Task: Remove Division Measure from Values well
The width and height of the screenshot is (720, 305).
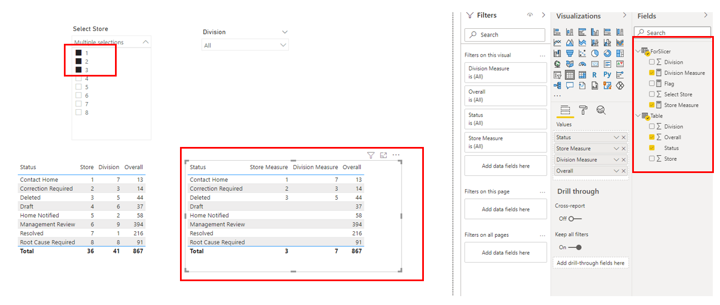Action: point(624,160)
